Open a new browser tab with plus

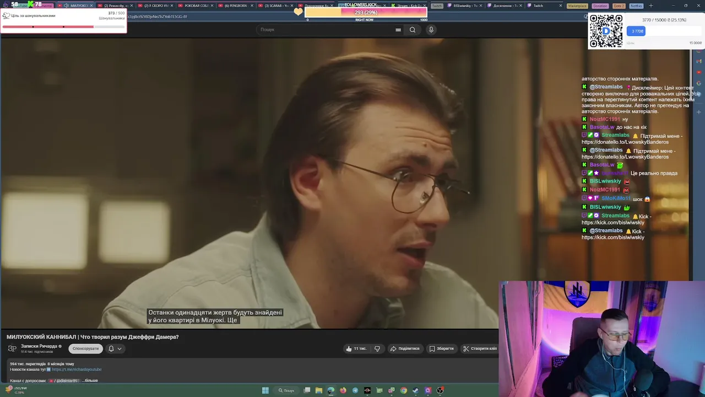650,6
